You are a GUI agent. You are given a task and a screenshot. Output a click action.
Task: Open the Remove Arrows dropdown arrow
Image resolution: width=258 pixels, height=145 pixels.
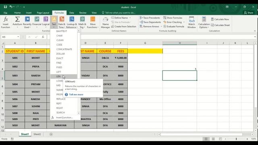coord(161,26)
